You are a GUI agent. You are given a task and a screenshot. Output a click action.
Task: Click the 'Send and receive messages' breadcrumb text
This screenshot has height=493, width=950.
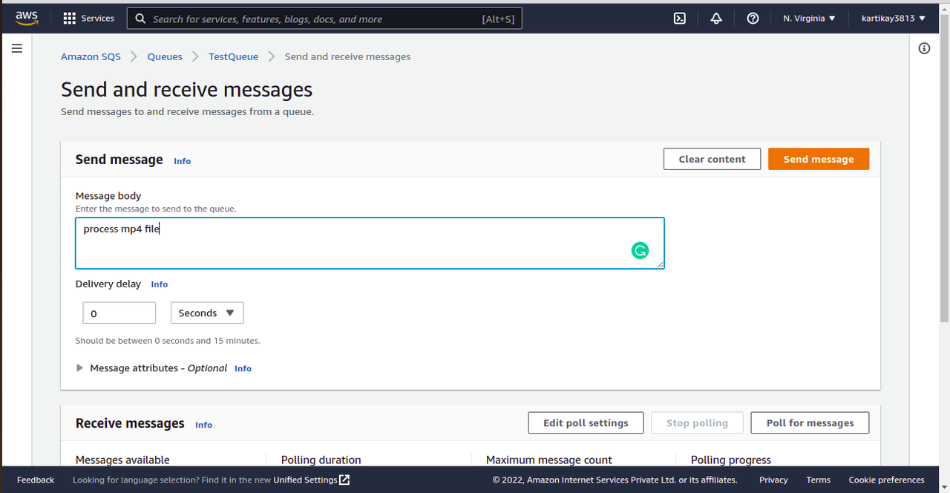pos(347,56)
